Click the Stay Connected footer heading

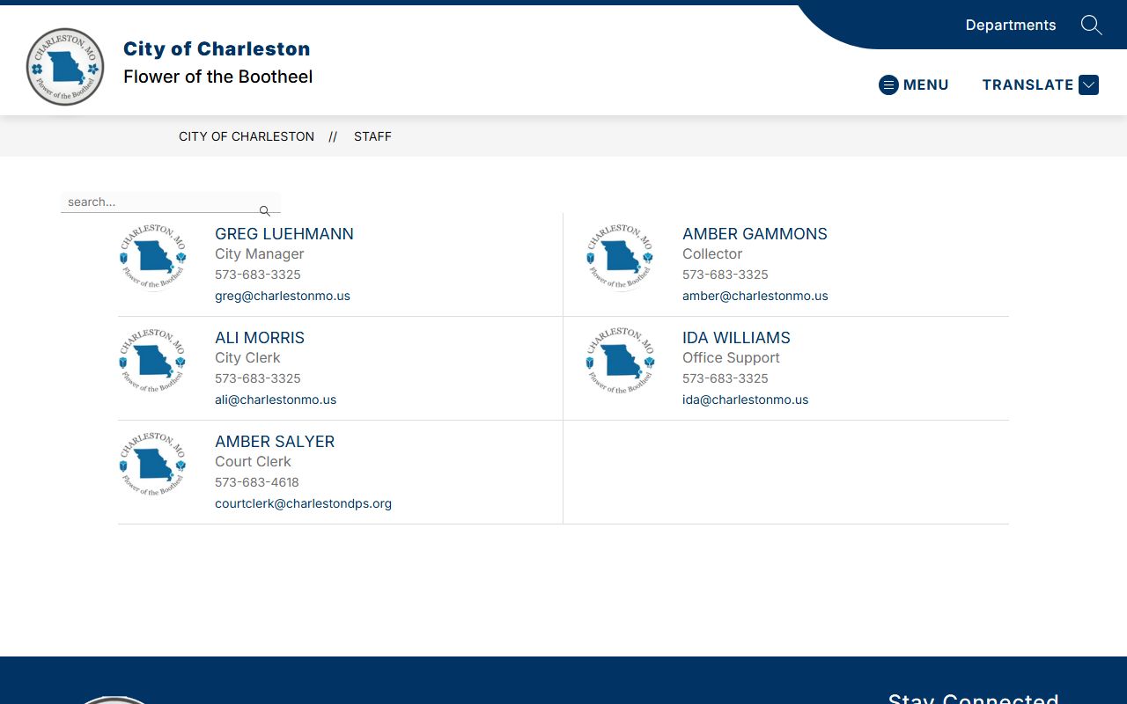[x=973, y=698]
